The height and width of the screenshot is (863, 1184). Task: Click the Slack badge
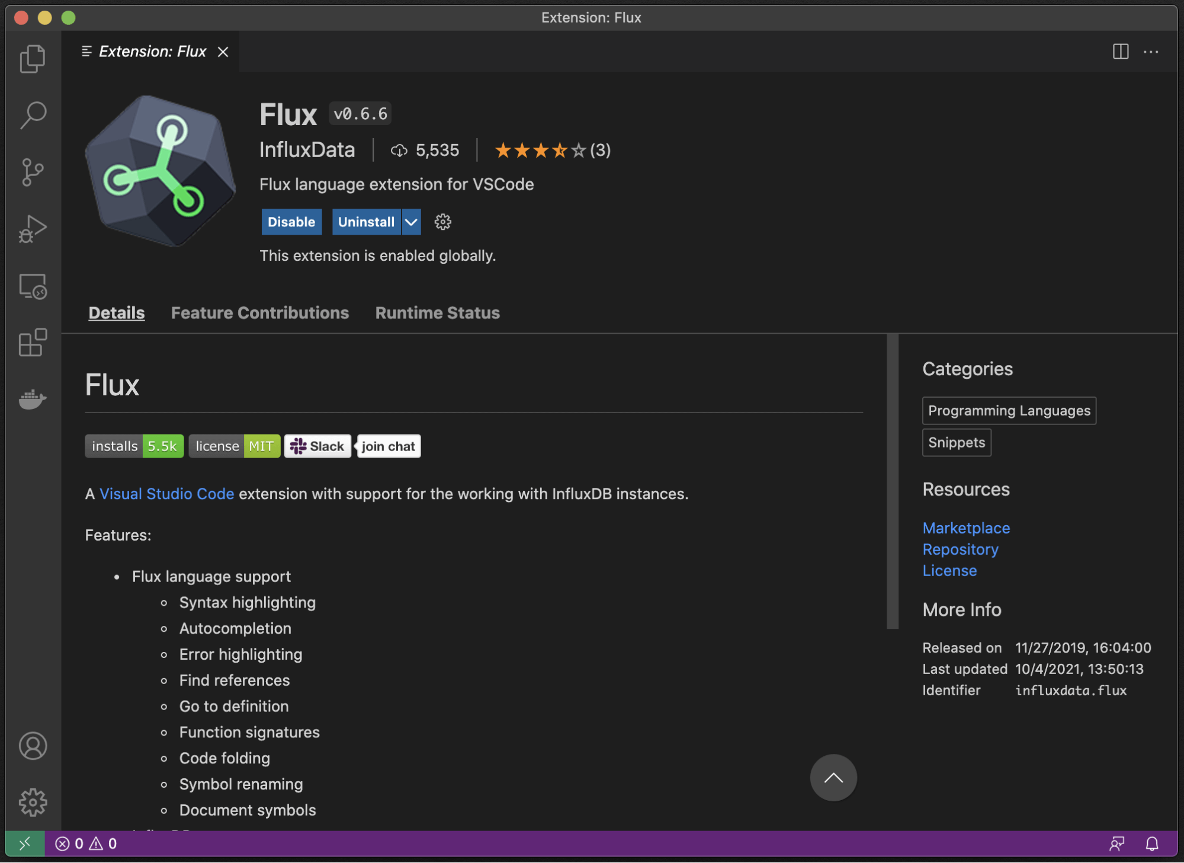click(317, 446)
